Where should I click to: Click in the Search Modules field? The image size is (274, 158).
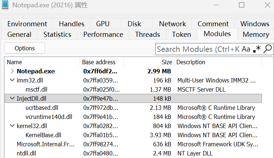click(x=197, y=49)
